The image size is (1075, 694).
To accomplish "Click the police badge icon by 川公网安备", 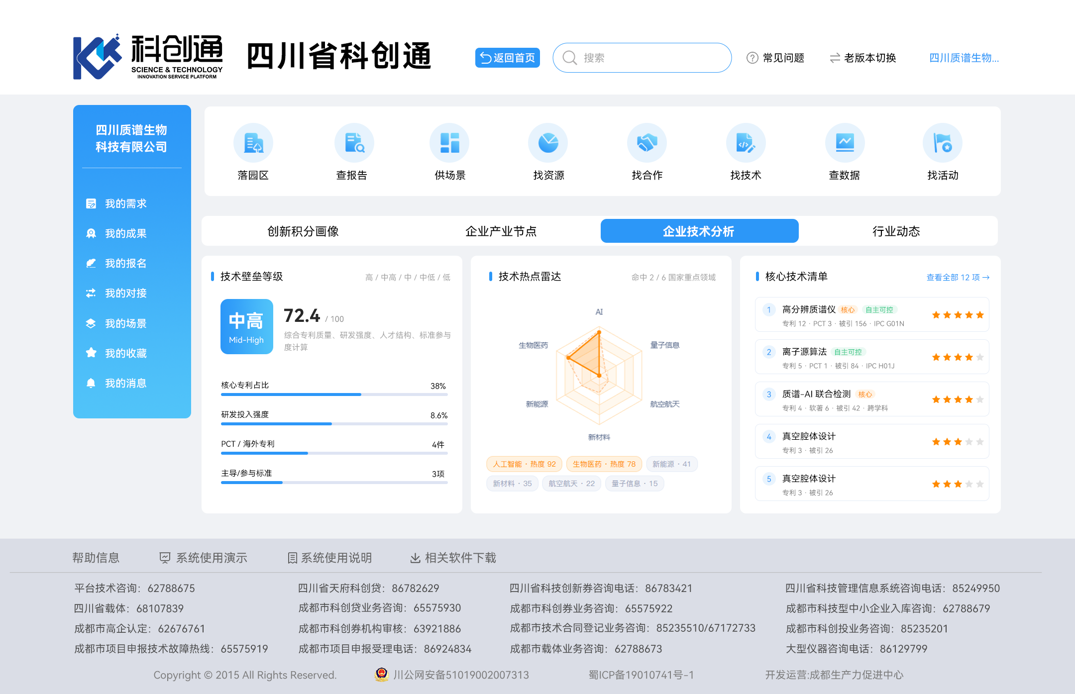I will pos(382,675).
